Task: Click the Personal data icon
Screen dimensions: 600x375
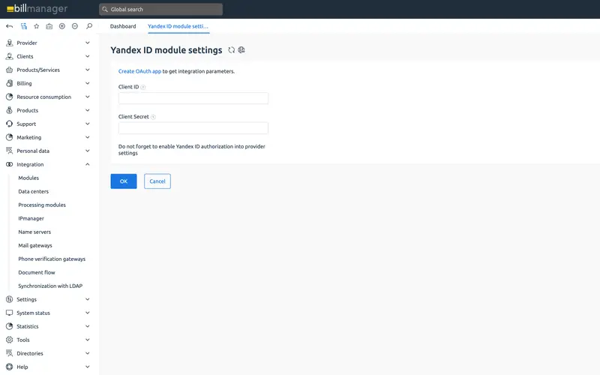Action: pyautogui.click(x=10, y=151)
